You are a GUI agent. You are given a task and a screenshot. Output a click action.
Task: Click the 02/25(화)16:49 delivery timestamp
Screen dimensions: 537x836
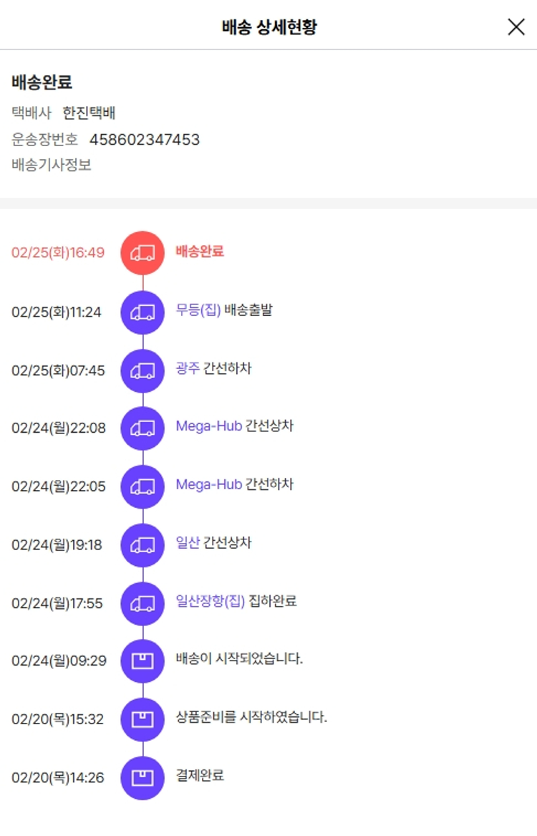pyautogui.click(x=58, y=253)
